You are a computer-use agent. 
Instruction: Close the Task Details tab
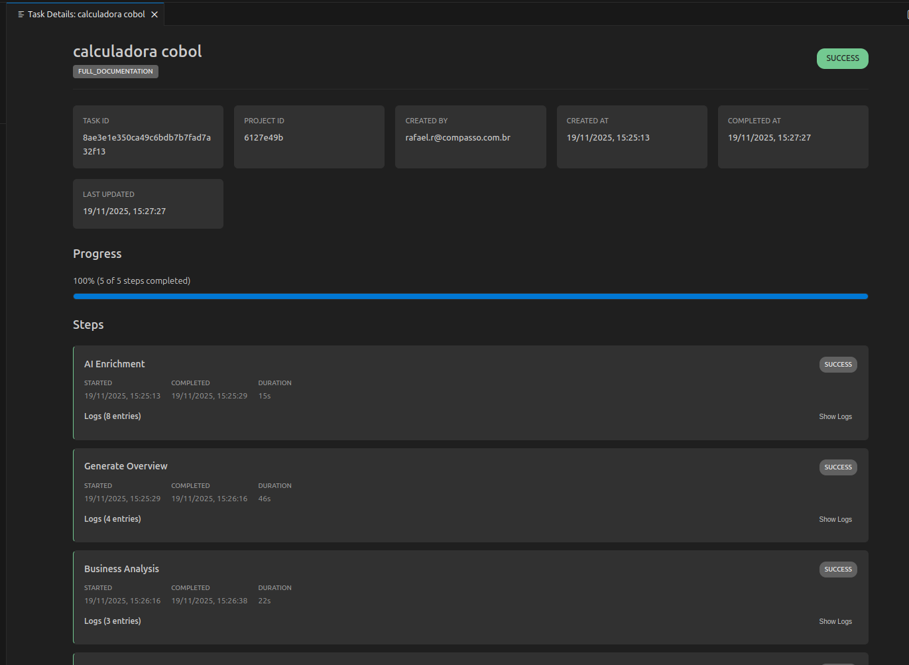(154, 13)
